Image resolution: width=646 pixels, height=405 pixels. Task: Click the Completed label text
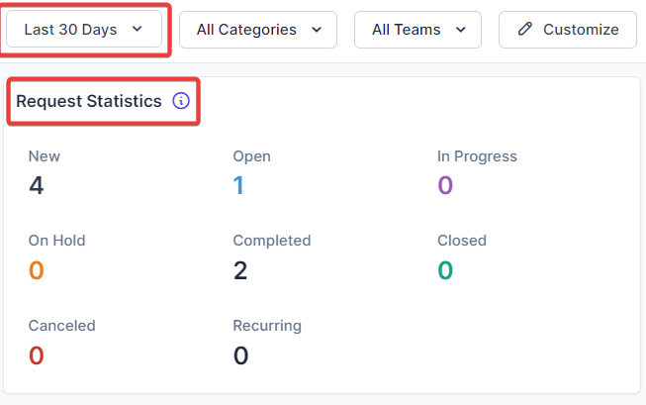271,241
